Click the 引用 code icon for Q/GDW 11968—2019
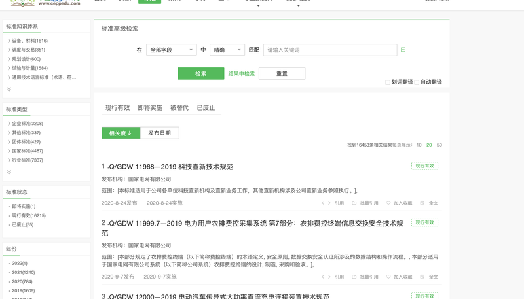Screen dimensions: 524x299 coord(326,203)
